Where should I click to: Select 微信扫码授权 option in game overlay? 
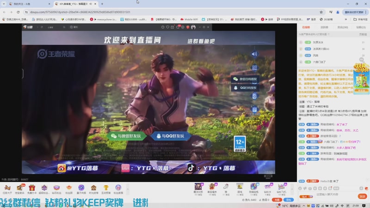click(x=245, y=79)
